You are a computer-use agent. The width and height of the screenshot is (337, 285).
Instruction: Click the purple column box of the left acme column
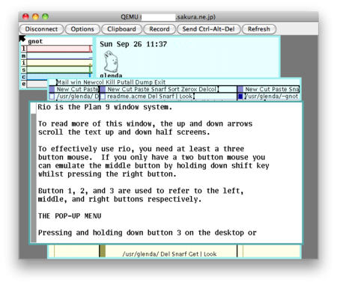52,89
